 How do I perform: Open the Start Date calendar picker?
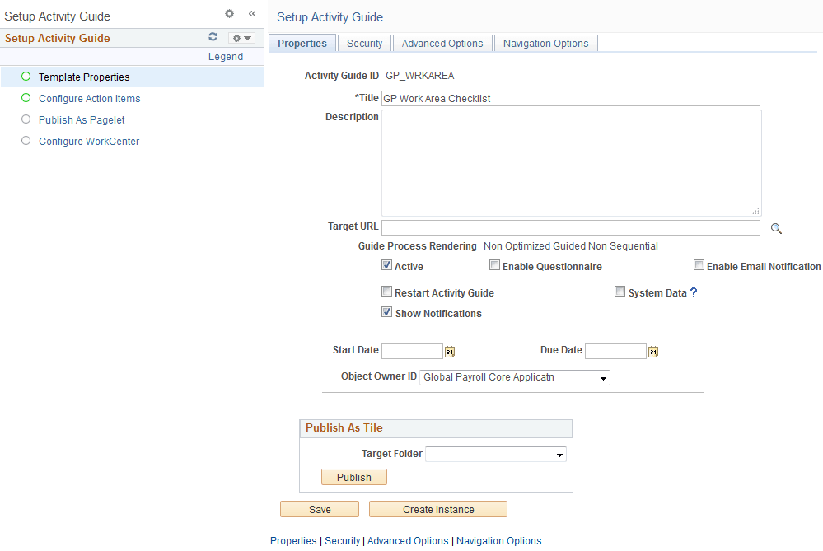[x=449, y=351]
